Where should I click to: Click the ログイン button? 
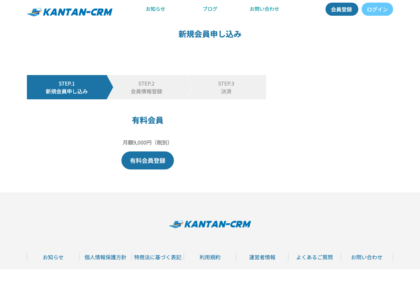click(x=377, y=9)
